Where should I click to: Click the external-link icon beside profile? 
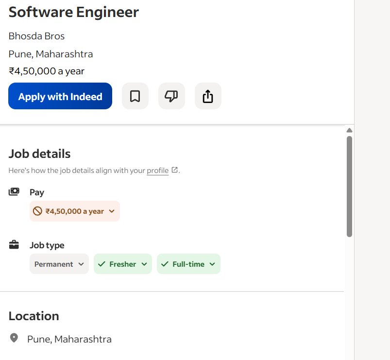(175, 170)
